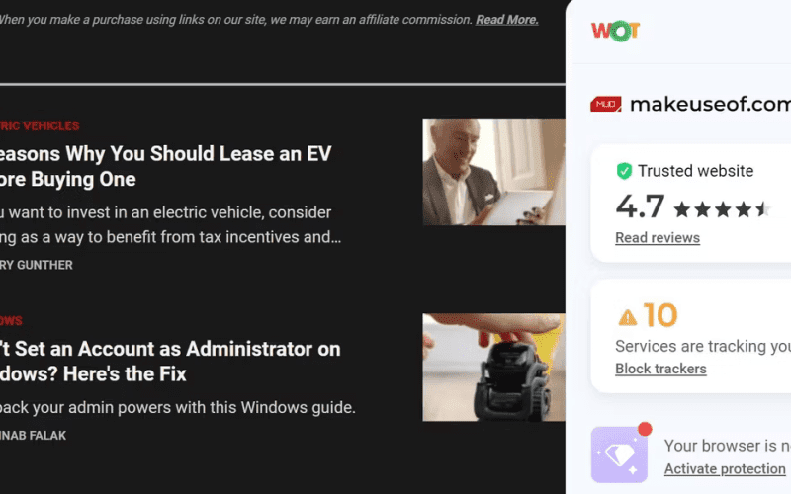Click the red MUO site favicon
The width and height of the screenshot is (791, 494).
pyautogui.click(x=605, y=105)
